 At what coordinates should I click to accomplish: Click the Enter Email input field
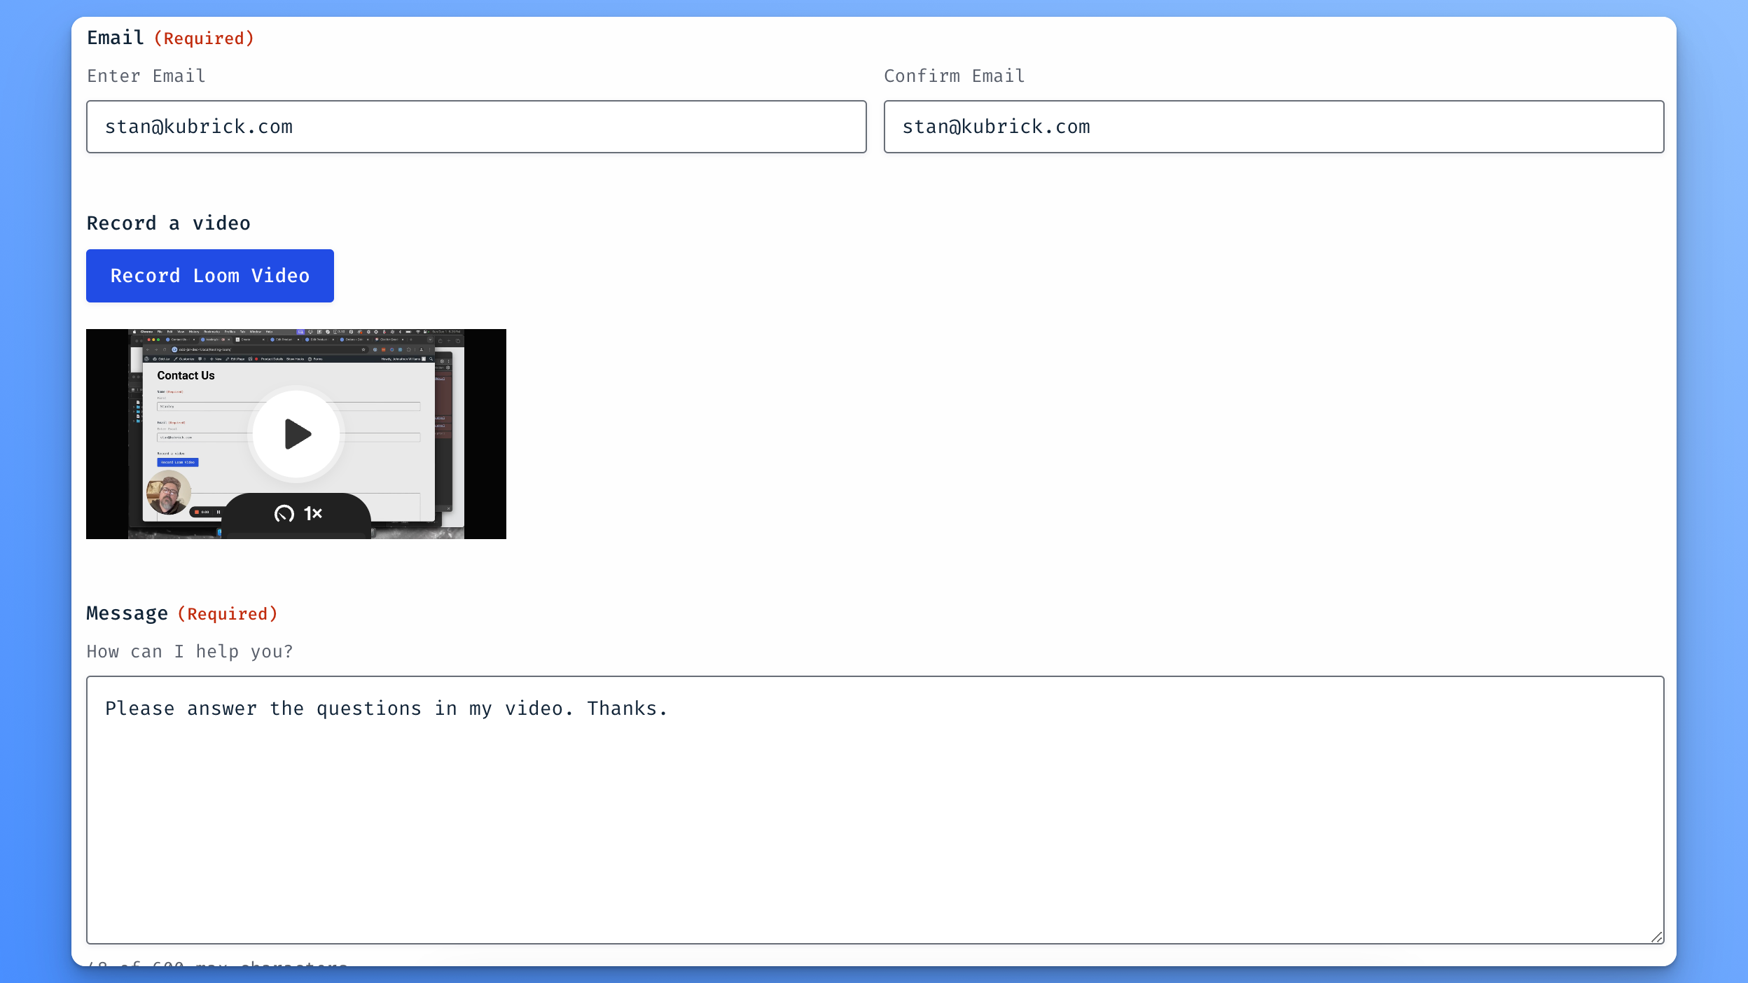point(476,127)
